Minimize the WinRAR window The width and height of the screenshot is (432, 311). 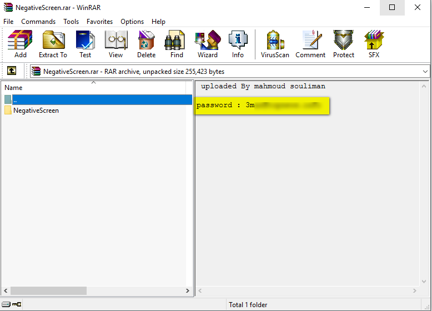point(367,7)
